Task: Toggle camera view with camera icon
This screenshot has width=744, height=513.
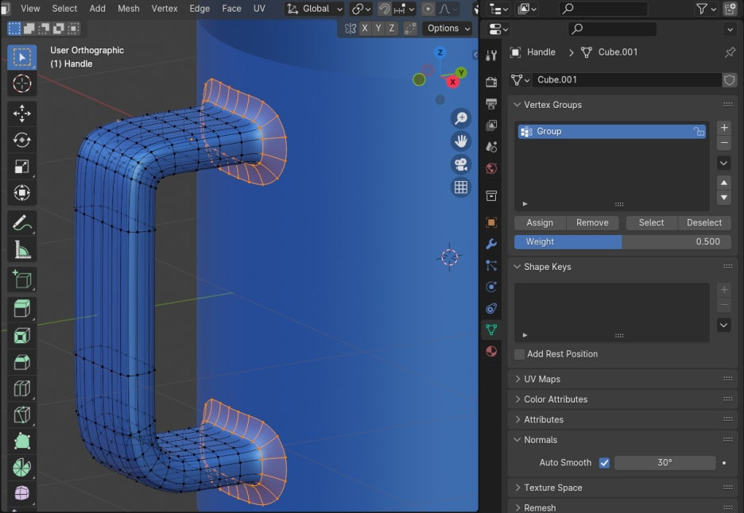Action: tap(460, 164)
